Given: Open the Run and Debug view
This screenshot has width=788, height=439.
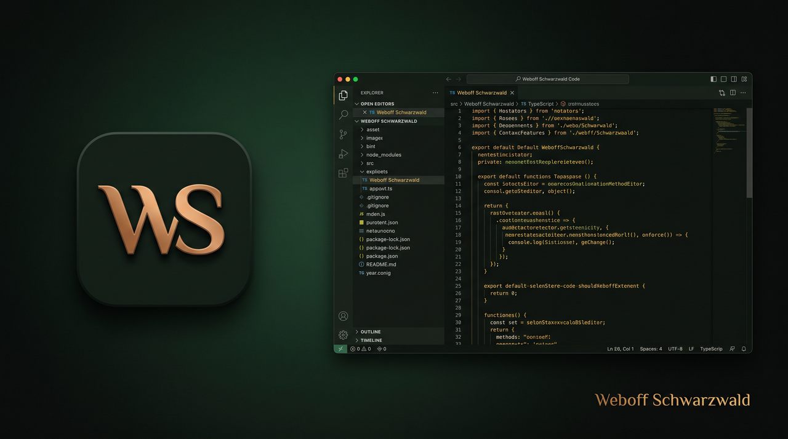Looking at the screenshot, I should click(344, 154).
